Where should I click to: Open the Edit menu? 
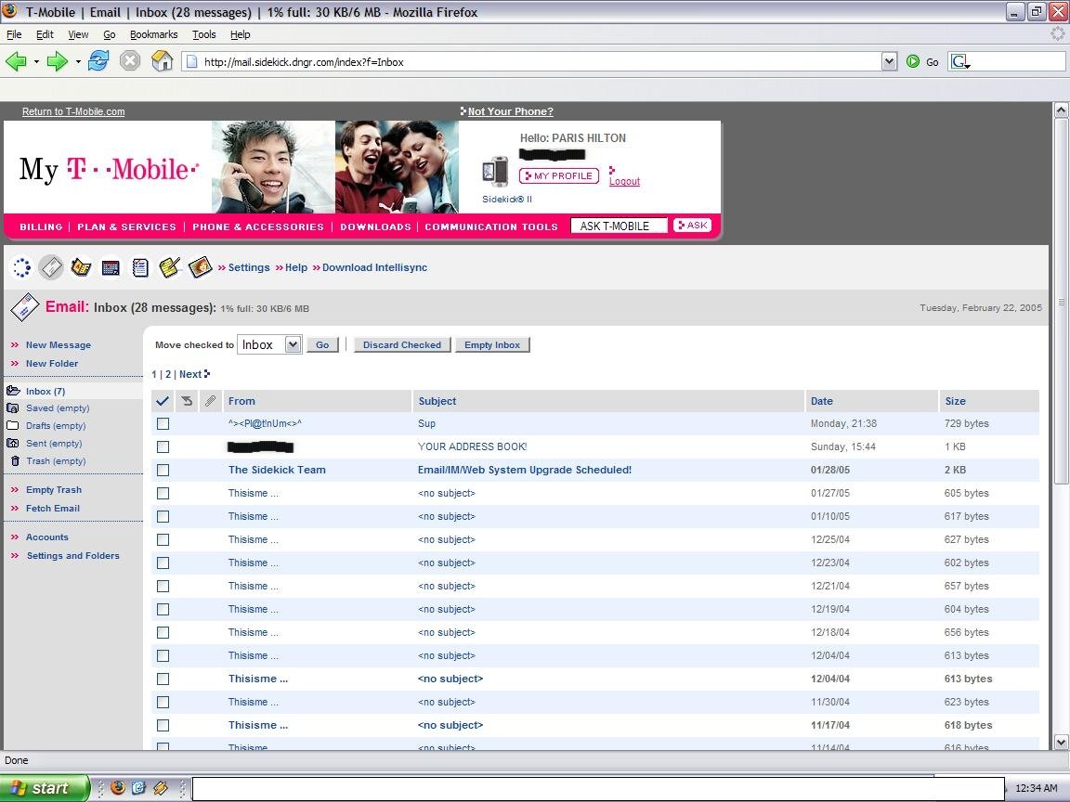(x=45, y=34)
